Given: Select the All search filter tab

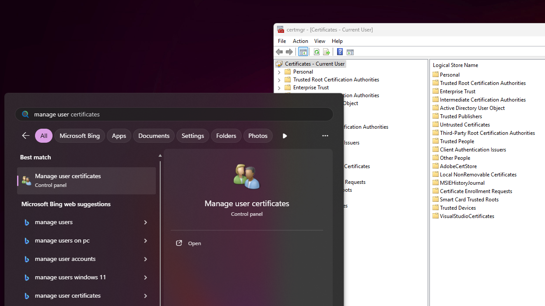Looking at the screenshot, I should (x=44, y=136).
